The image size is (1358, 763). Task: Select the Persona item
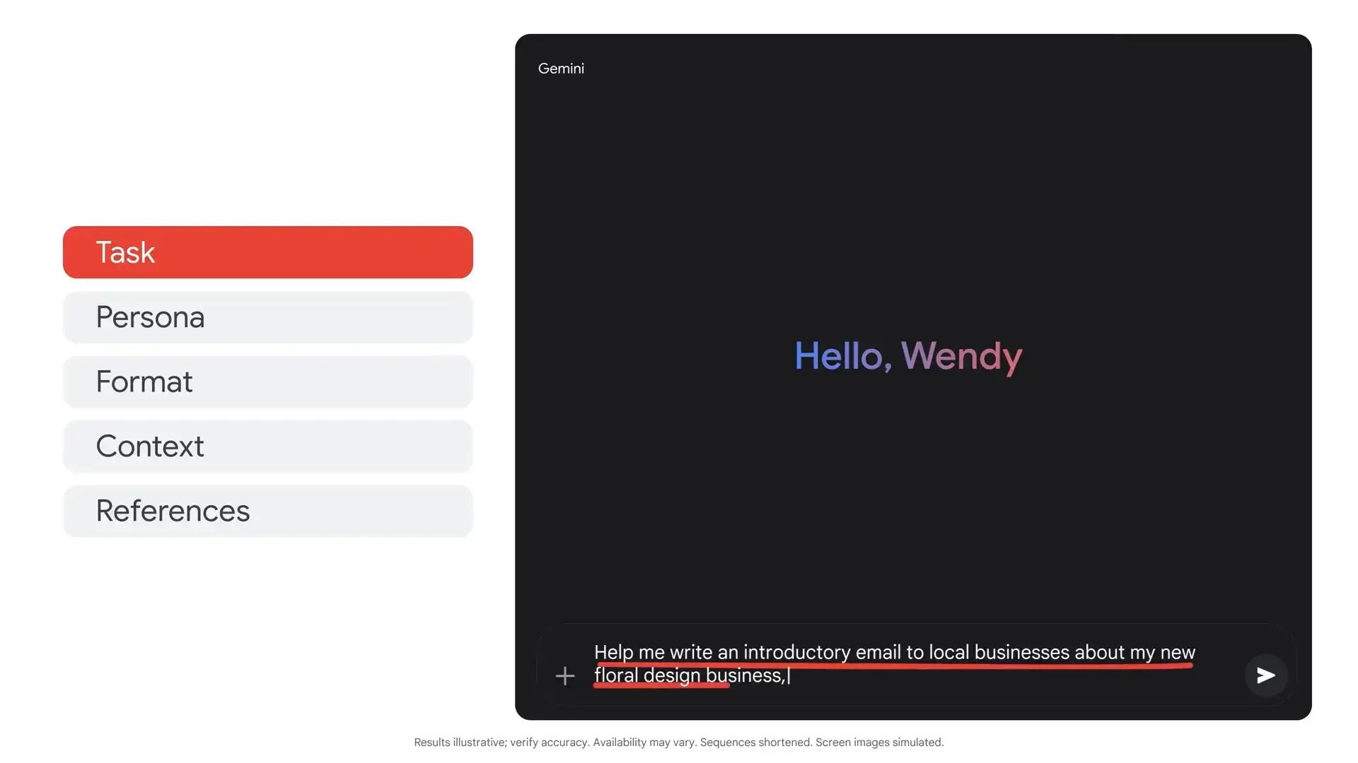(267, 317)
